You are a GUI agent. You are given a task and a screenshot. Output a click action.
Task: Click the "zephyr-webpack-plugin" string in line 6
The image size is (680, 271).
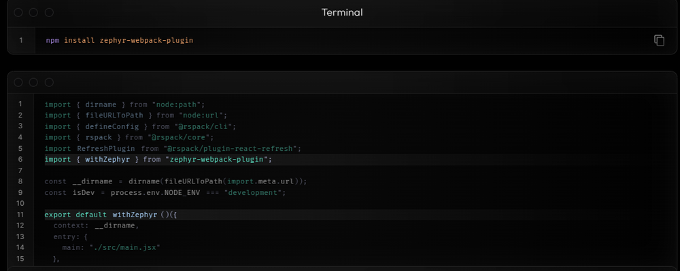point(217,160)
